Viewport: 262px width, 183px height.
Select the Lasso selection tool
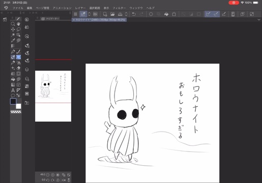(18, 29)
